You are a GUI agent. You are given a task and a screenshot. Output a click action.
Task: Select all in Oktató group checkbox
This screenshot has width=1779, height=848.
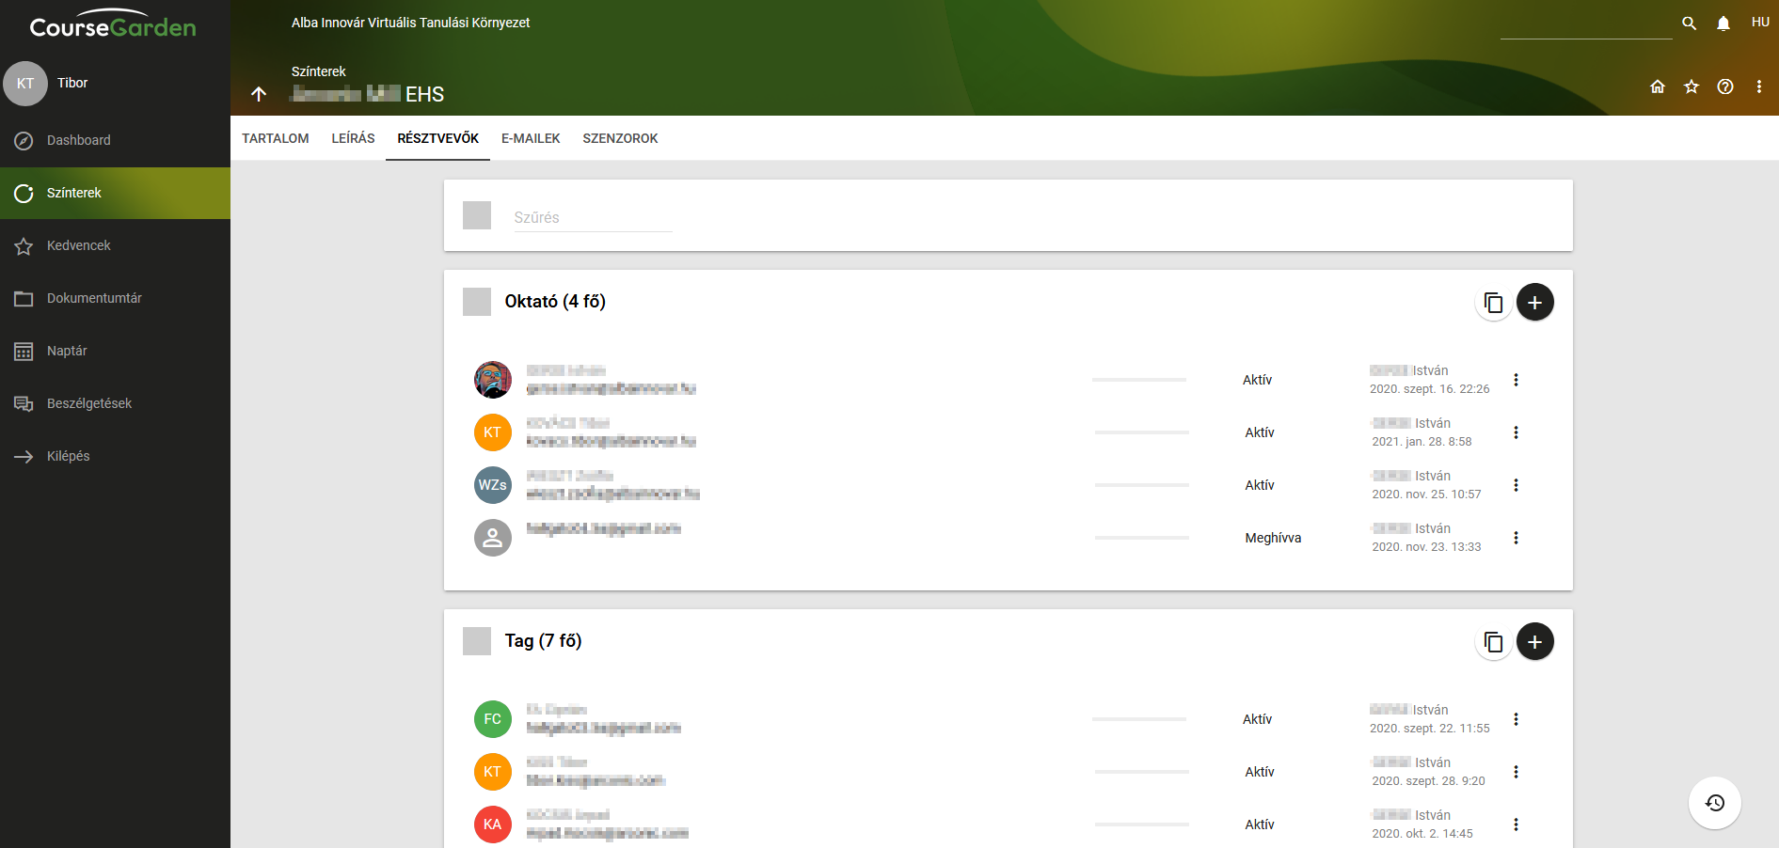click(477, 302)
